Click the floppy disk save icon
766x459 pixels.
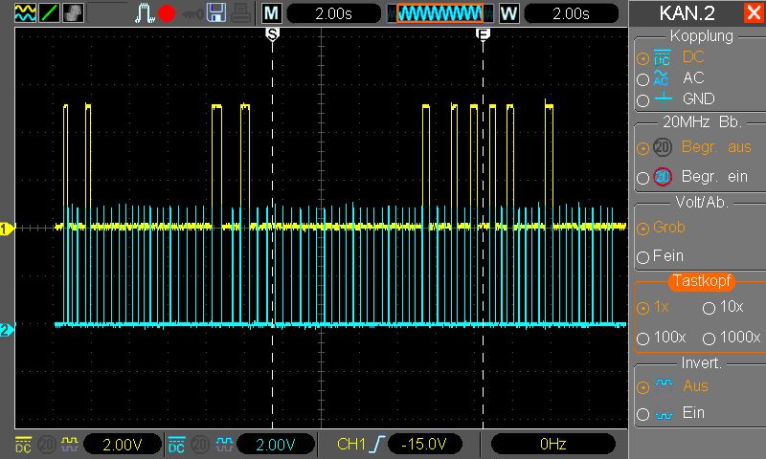pyautogui.click(x=215, y=13)
